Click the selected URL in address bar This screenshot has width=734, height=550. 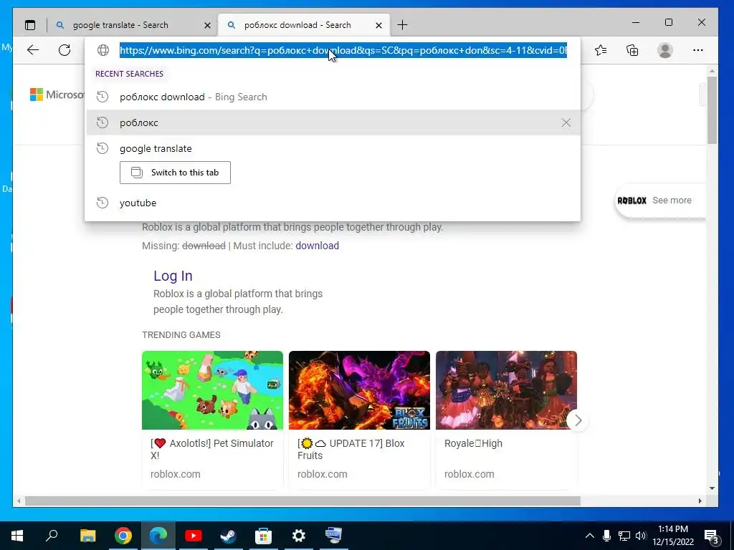pyautogui.click(x=343, y=50)
